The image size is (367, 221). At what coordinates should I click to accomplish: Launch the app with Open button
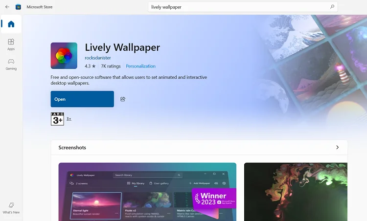[82, 99]
